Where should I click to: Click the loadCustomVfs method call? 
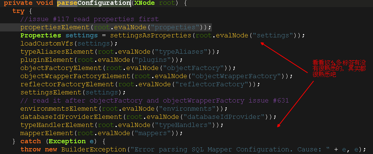(47, 44)
